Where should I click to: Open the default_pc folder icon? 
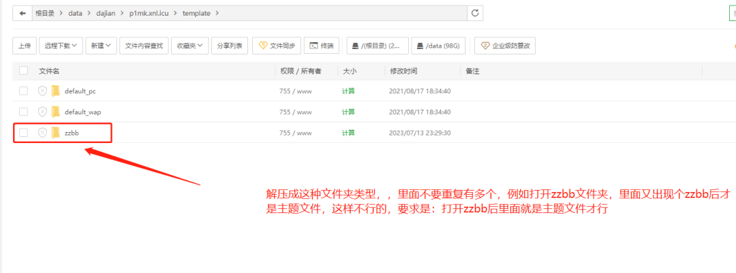(x=56, y=91)
